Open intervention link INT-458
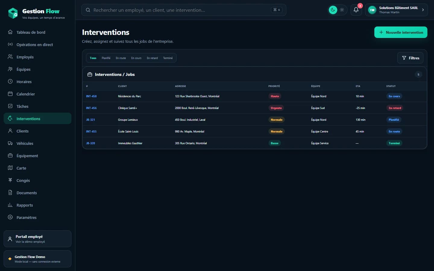 click(91, 96)
